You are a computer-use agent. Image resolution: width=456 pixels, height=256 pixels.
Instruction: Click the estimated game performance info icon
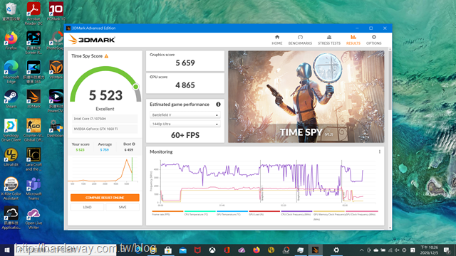pos(218,105)
